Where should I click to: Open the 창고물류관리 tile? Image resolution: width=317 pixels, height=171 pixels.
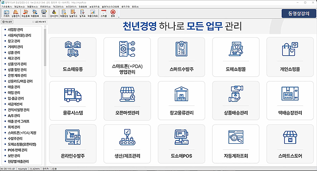(181, 101)
